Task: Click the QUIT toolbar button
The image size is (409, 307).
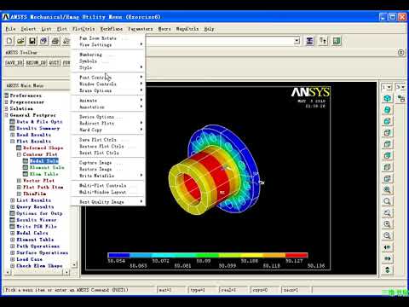Action: click(x=54, y=62)
